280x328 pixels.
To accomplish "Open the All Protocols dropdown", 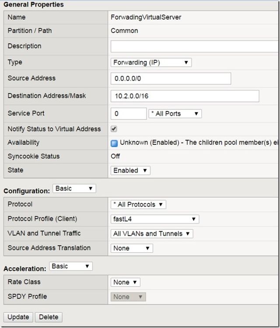I will [x=138, y=205].
